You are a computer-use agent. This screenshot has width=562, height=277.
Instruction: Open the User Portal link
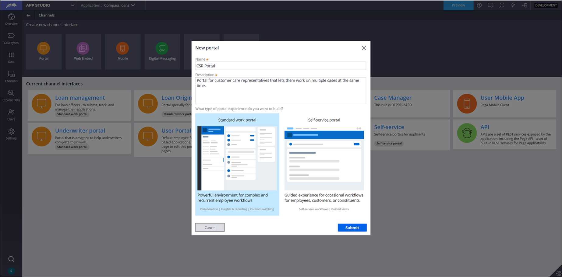176,130
